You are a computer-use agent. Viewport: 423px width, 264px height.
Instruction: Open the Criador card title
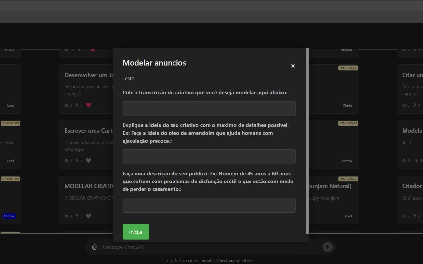click(412, 186)
